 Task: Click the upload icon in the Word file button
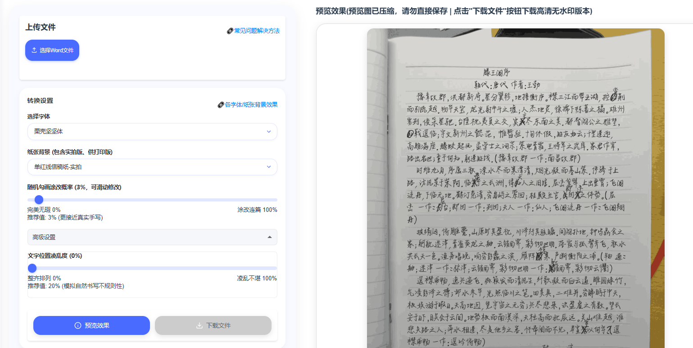tap(34, 50)
